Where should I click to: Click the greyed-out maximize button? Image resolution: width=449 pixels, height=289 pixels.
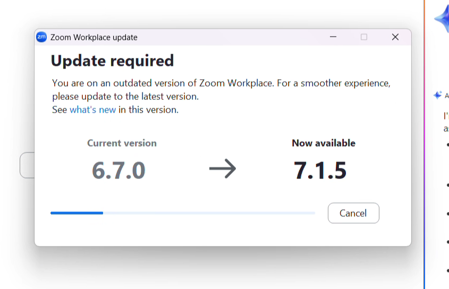coord(364,37)
